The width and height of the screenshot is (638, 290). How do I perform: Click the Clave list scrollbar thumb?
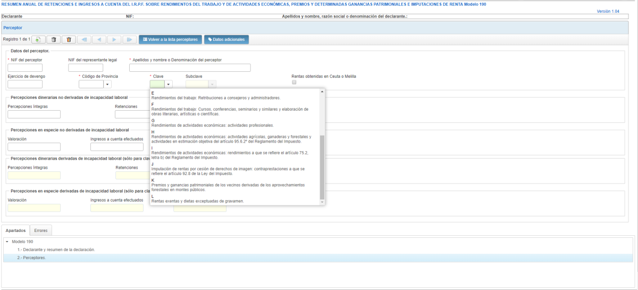(322, 167)
